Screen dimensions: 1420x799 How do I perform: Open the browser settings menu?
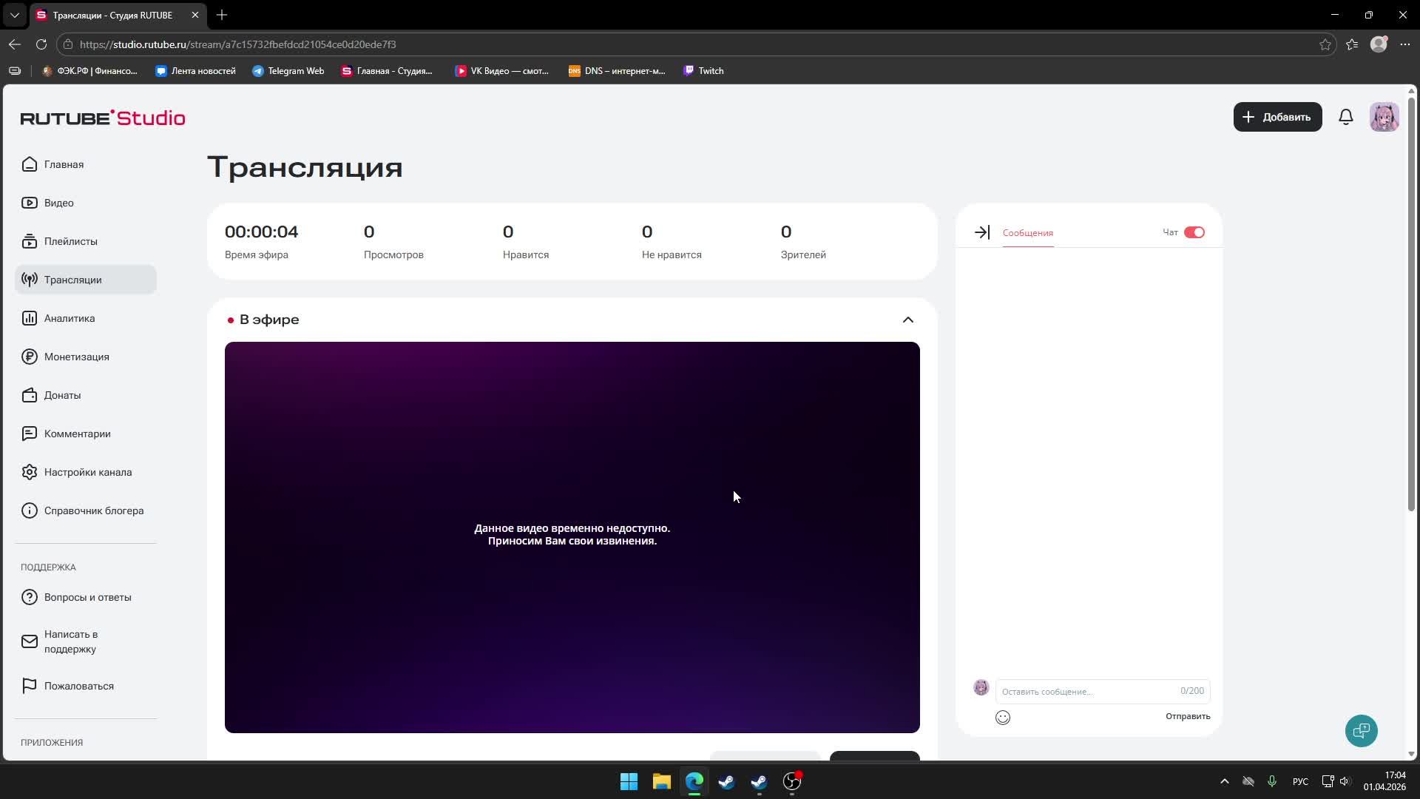1407,44
